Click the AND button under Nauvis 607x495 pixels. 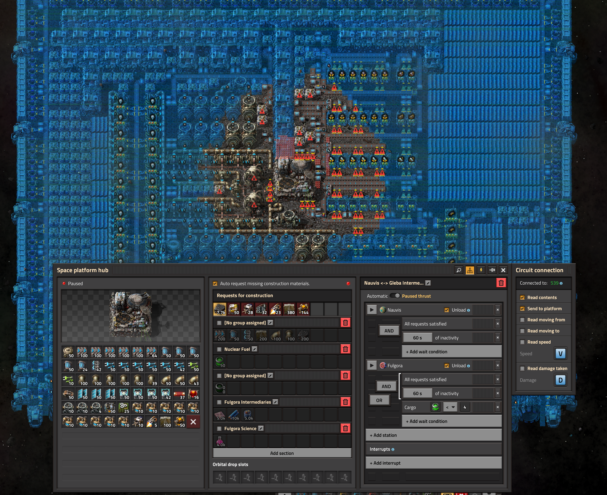(x=389, y=331)
